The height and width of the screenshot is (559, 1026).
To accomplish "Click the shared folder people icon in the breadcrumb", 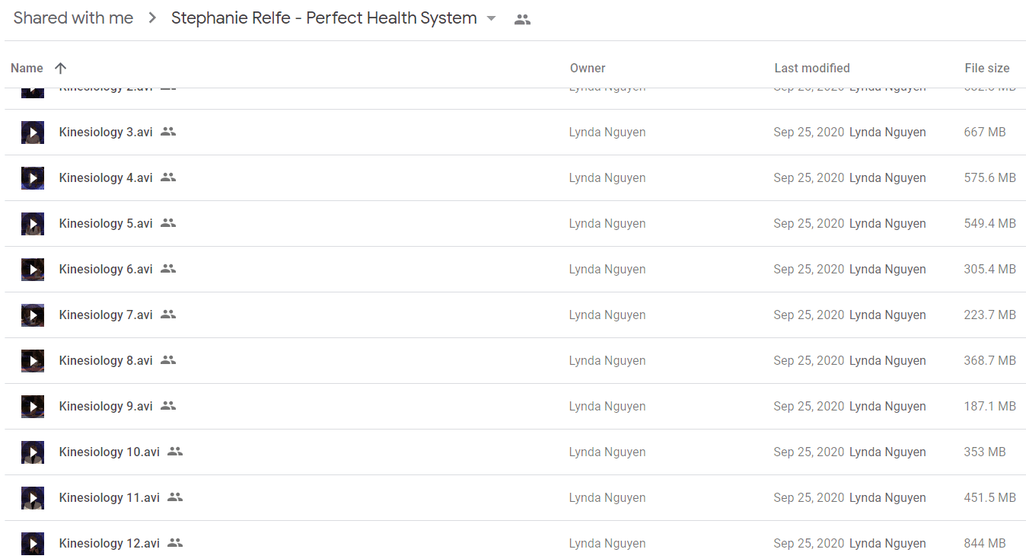I will tap(522, 20).
